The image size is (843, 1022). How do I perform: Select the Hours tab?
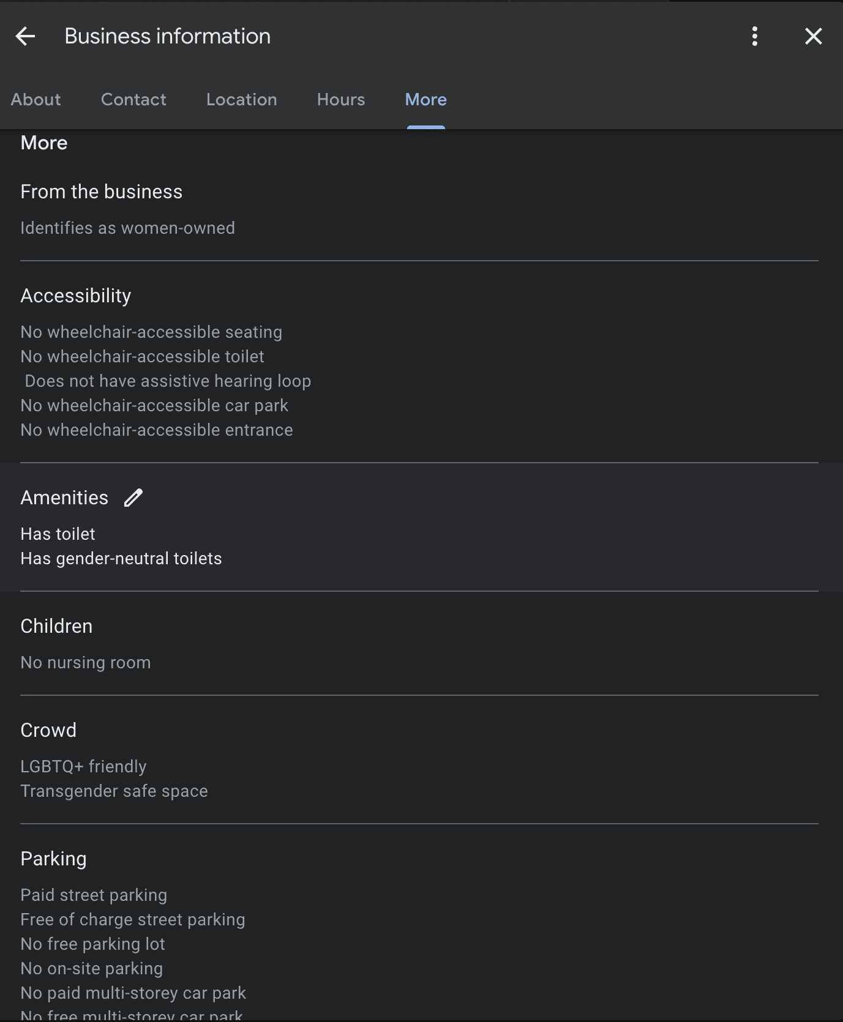click(x=341, y=100)
